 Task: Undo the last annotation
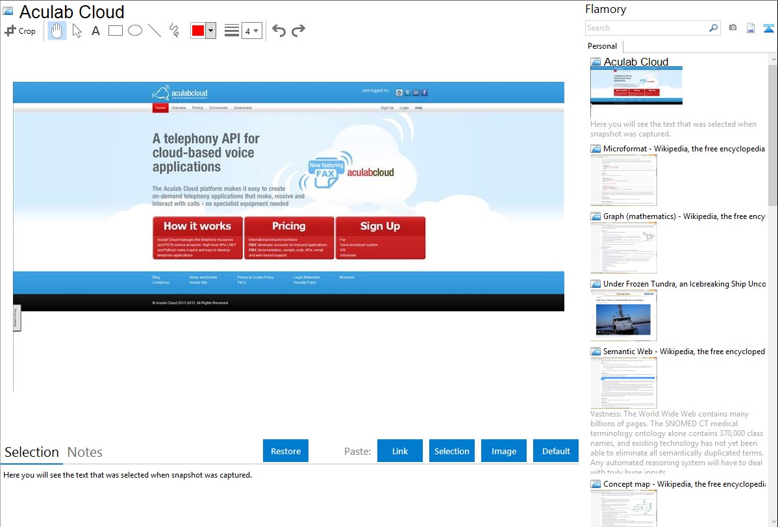[279, 31]
